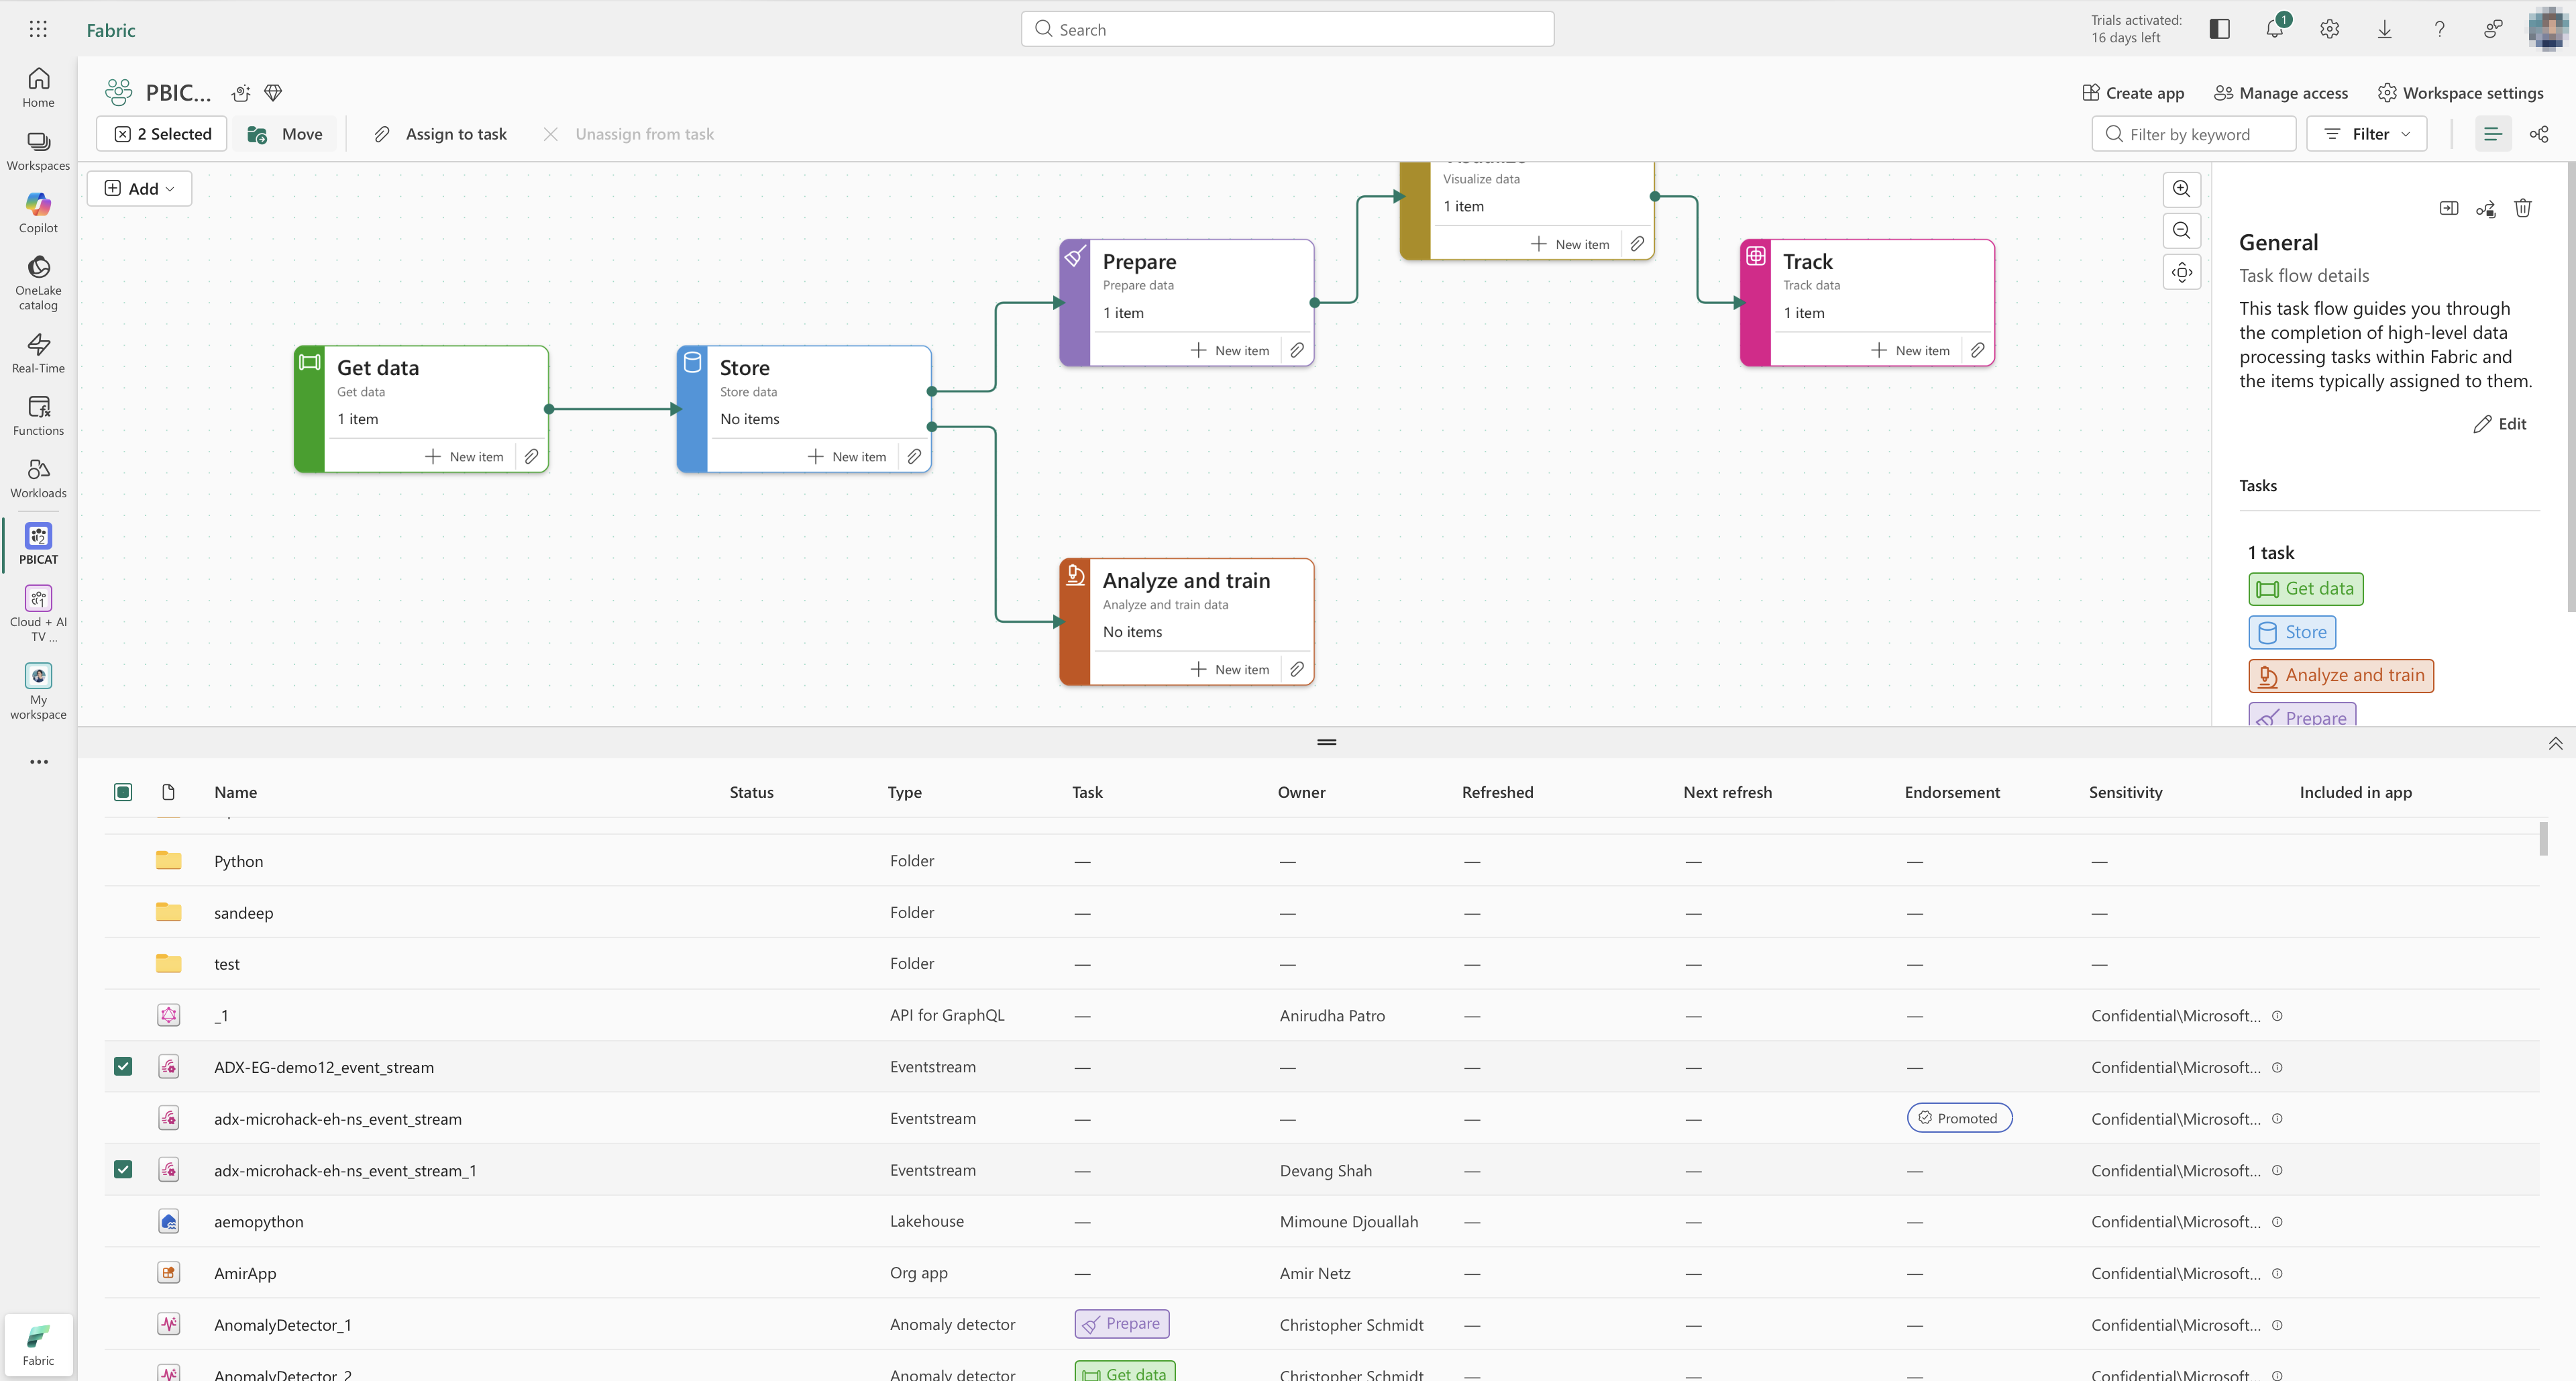This screenshot has width=2576, height=1381.
Task: Open aemopython lakehouse
Action: 258,1221
